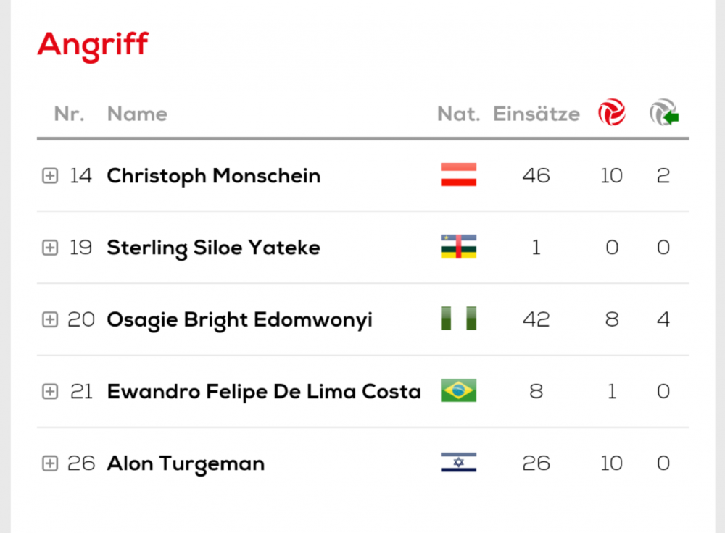Sort by the Nr. column header

[x=70, y=114]
